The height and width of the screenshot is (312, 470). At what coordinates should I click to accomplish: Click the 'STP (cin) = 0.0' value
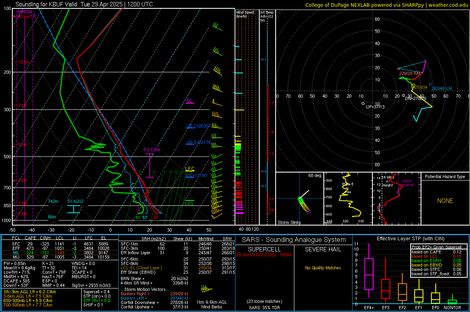click(x=97, y=296)
